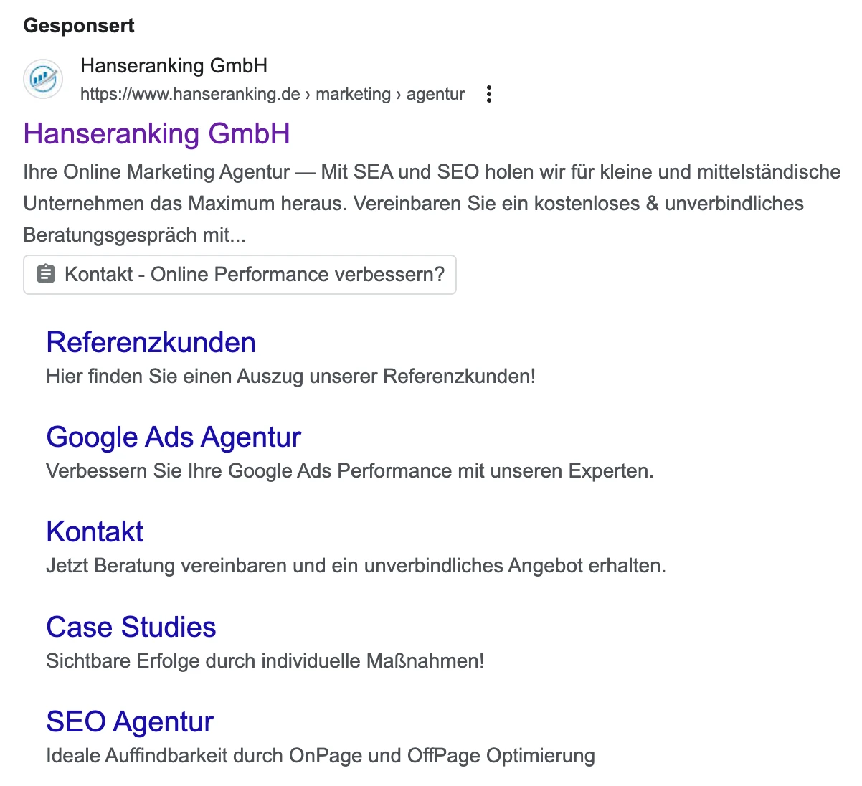Click the Jetzt Beratung vereinbaren description
862x786 pixels.
tap(356, 566)
